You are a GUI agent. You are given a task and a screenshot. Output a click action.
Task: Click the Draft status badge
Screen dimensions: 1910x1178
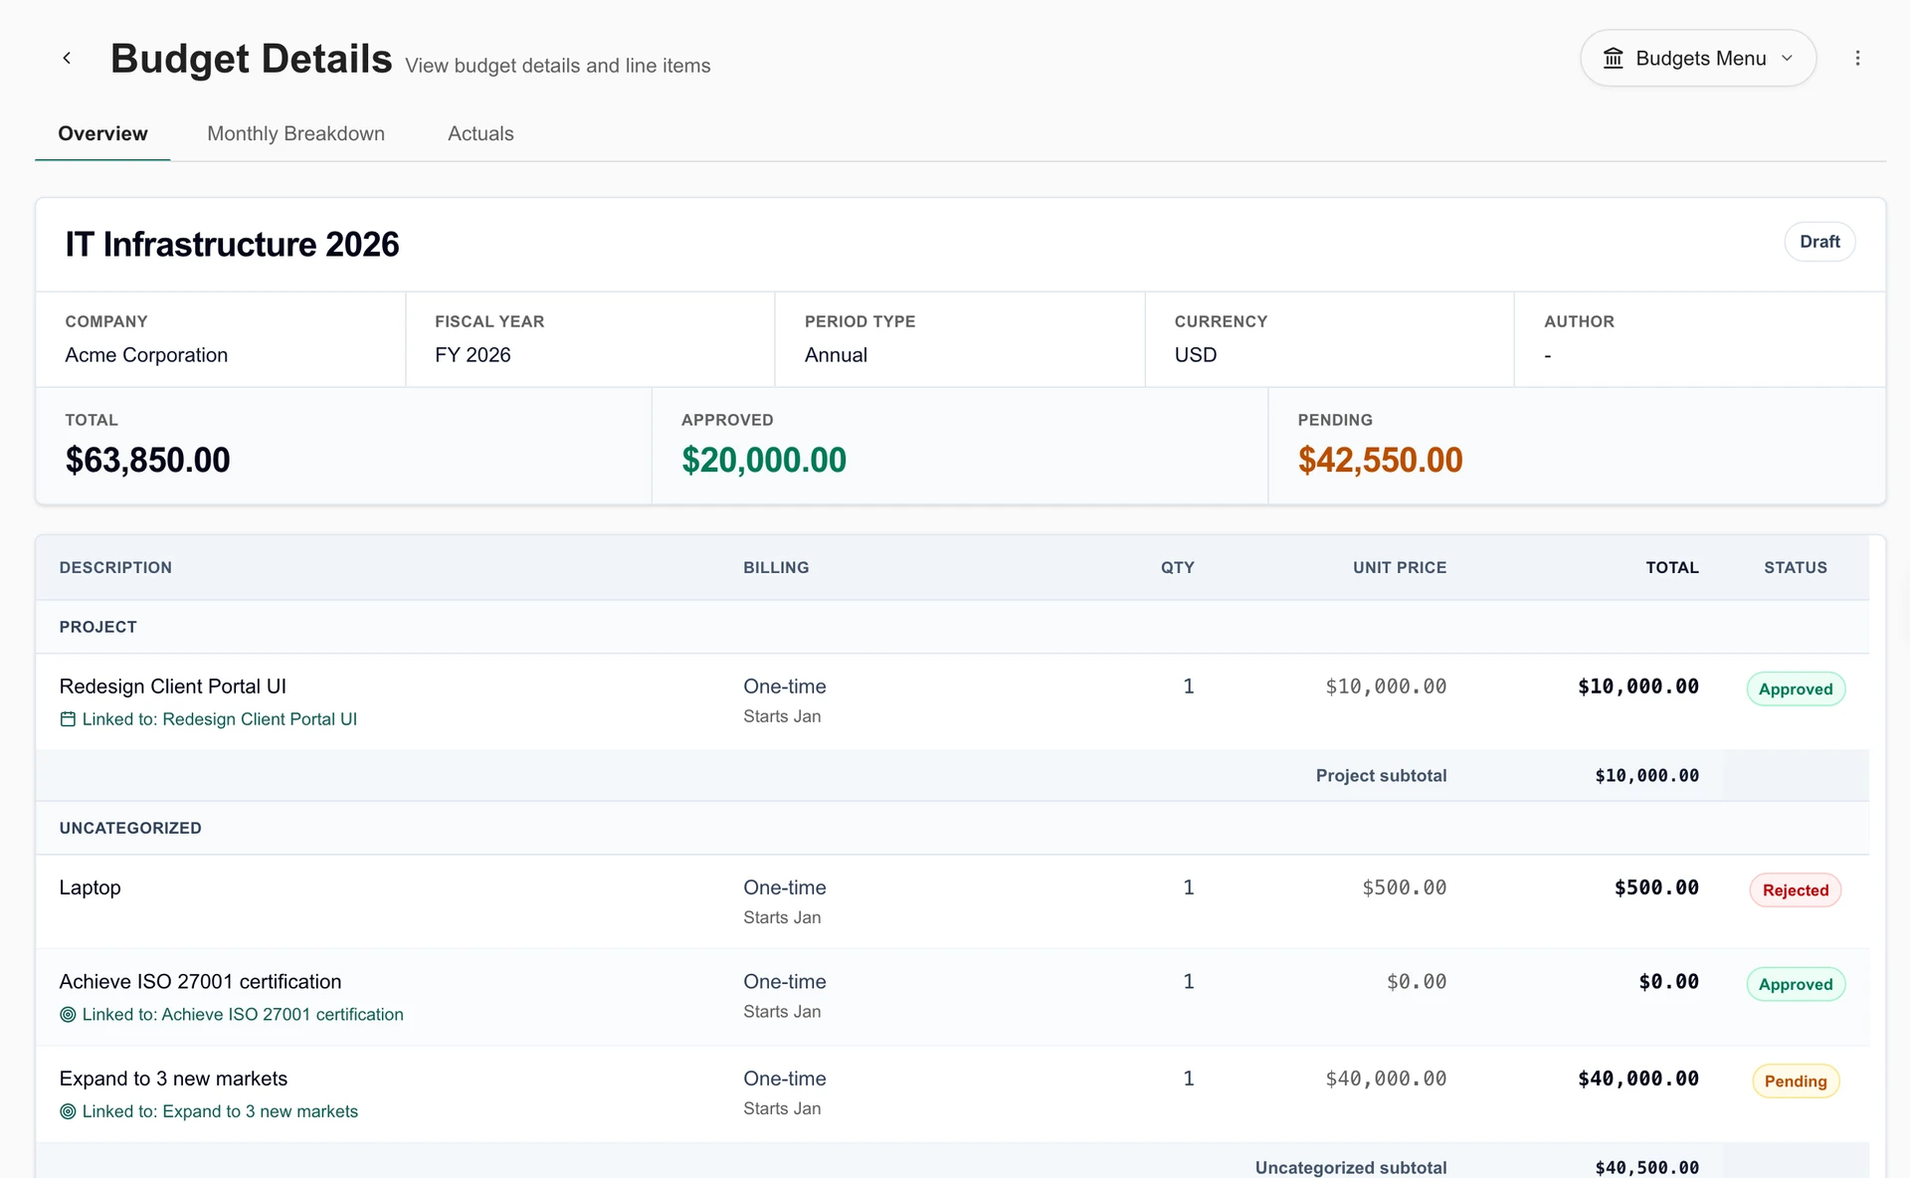pyautogui.click(x=1819, y=242)
